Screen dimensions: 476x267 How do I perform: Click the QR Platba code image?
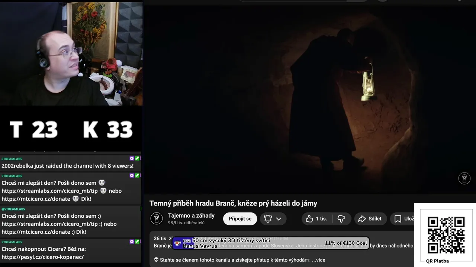coord(446,235)
